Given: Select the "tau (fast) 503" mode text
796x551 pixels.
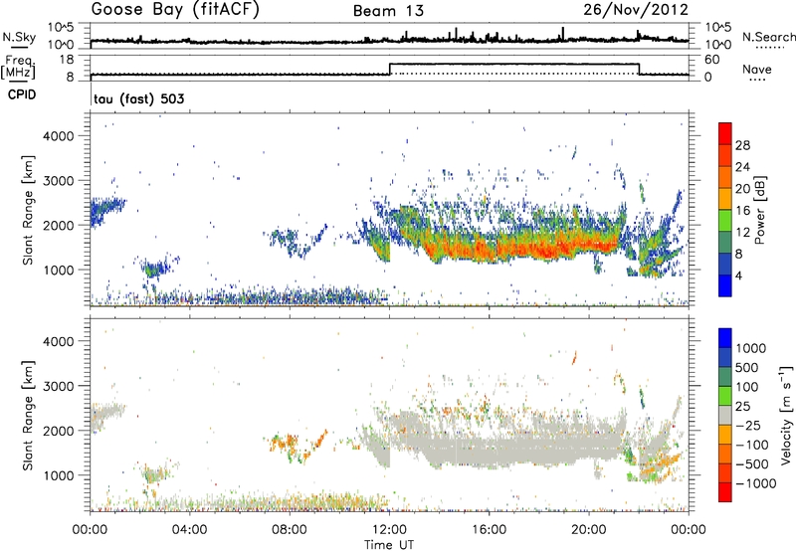Looking at the screenshot, I should click(x=138, y=98).
